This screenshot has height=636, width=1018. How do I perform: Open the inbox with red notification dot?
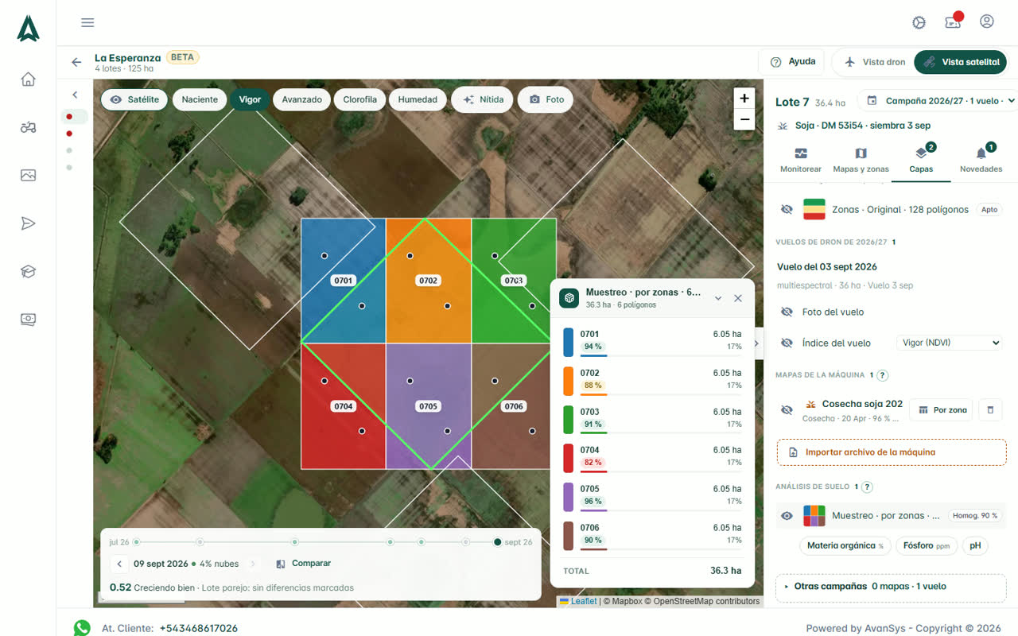pos(953,21)
